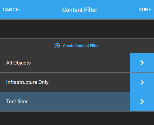The height and width of the screenshot is (125, 154).
Task: Choose All Objects text label
Action: pos(18,63)
